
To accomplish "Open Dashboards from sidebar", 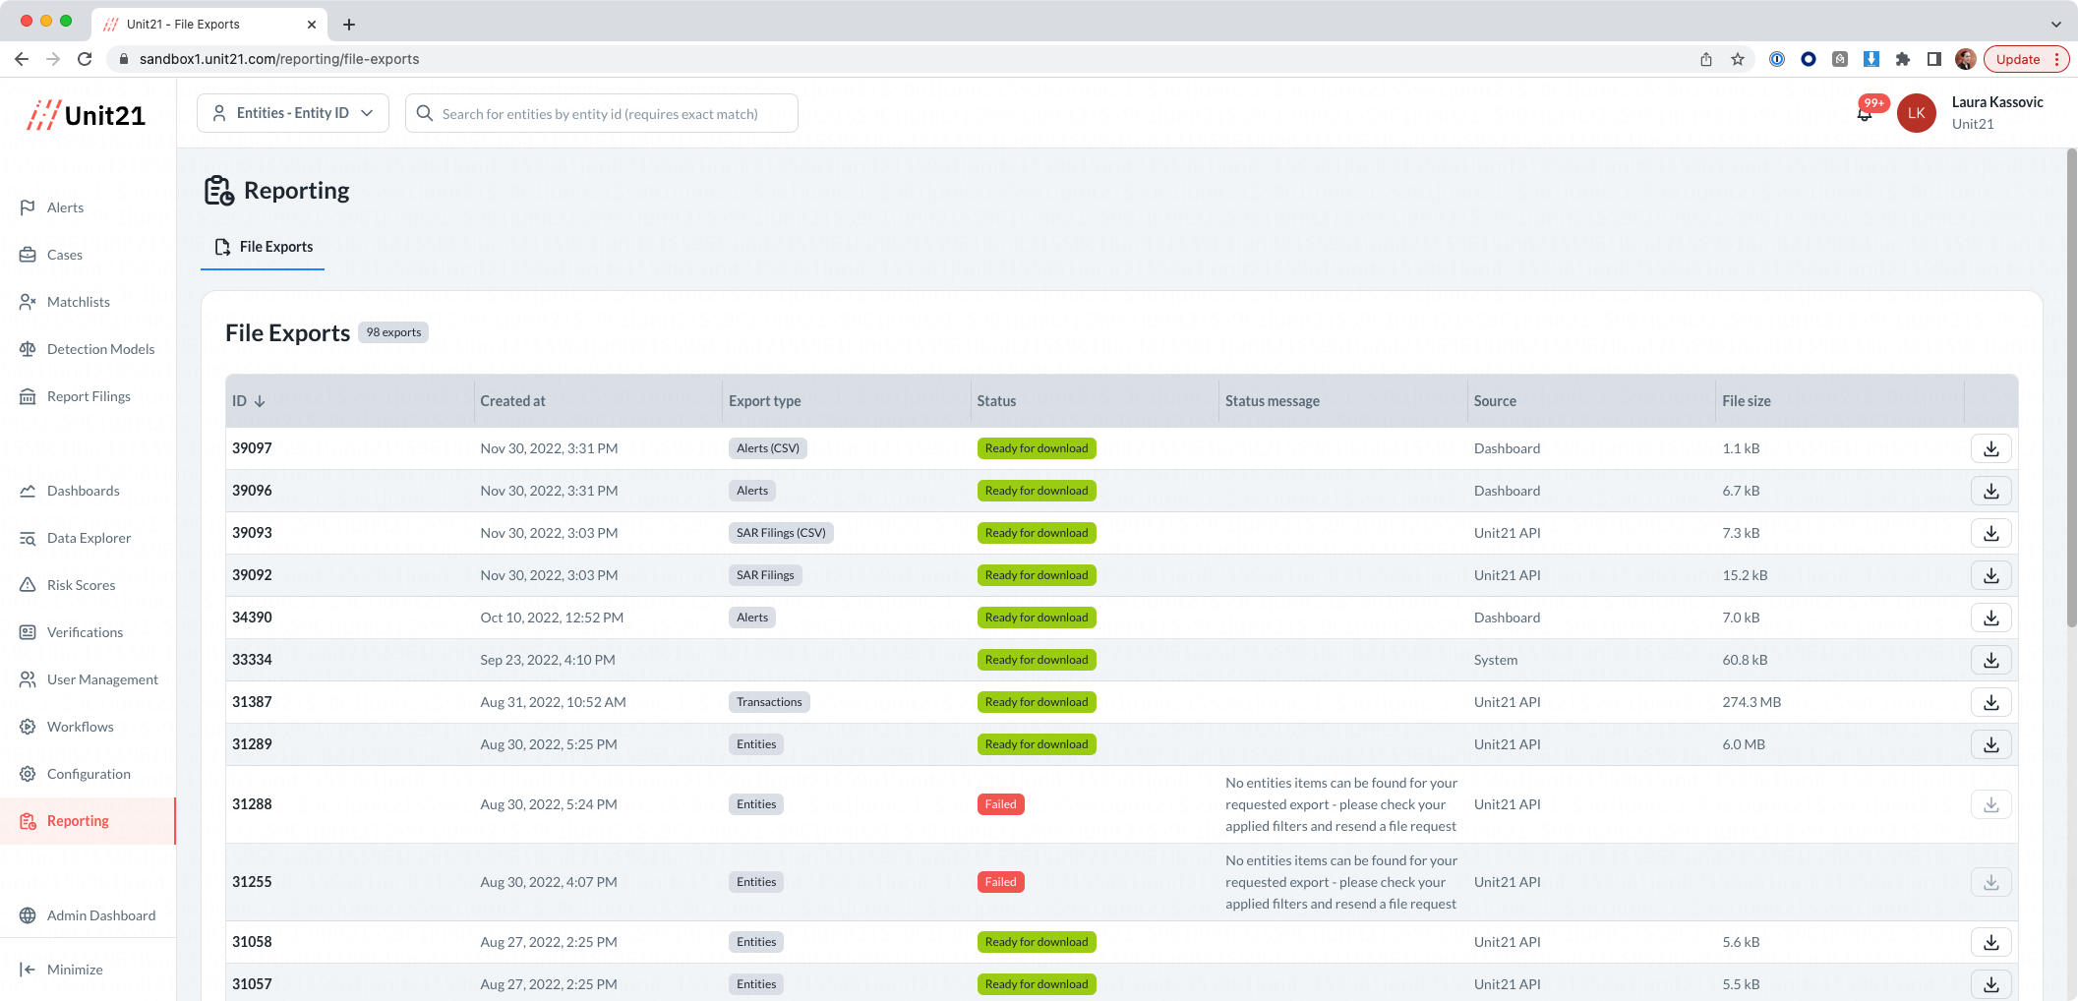I will pyautogui.click(x=83, y=491).
